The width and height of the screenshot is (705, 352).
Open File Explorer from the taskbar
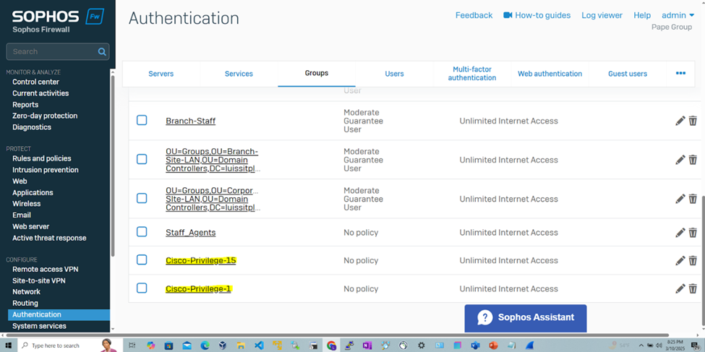click(241, 345)
